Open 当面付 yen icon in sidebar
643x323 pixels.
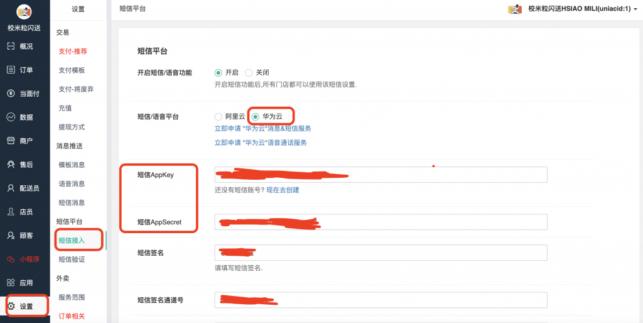(x=11, y=94)
